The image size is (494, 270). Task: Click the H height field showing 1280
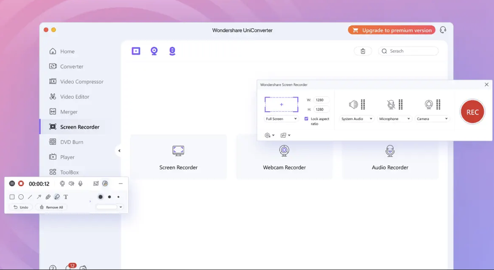coord(321,110)
